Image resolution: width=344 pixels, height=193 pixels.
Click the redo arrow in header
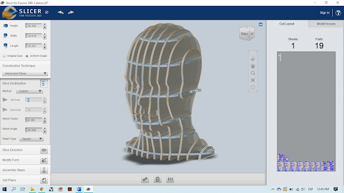(x=71, y=12)
